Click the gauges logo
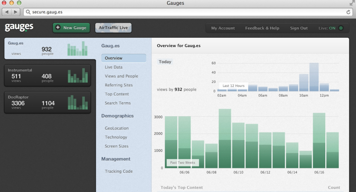 19,27
